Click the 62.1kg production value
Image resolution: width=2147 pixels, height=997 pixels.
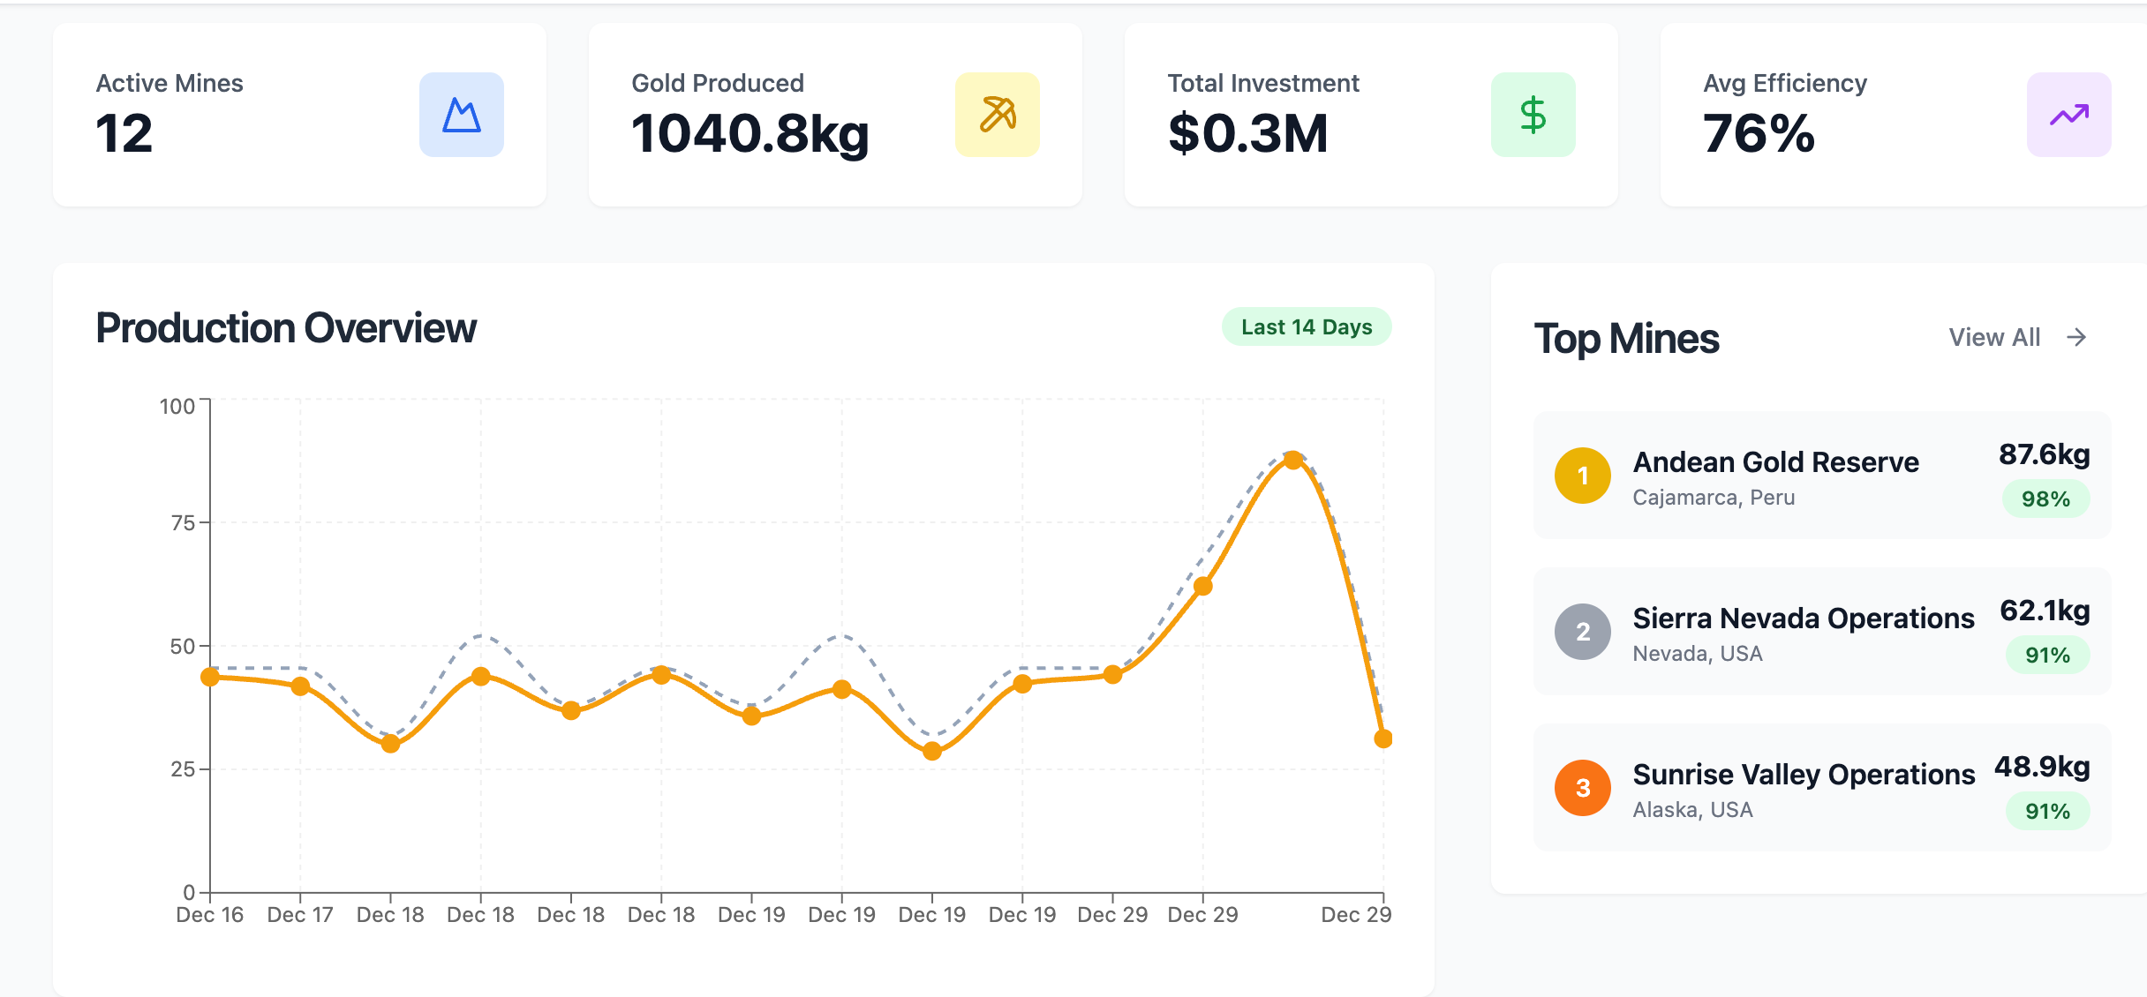(2045, 611)
